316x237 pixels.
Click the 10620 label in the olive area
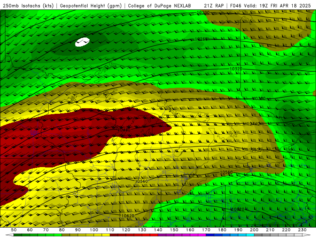click(x=128, y=216)
